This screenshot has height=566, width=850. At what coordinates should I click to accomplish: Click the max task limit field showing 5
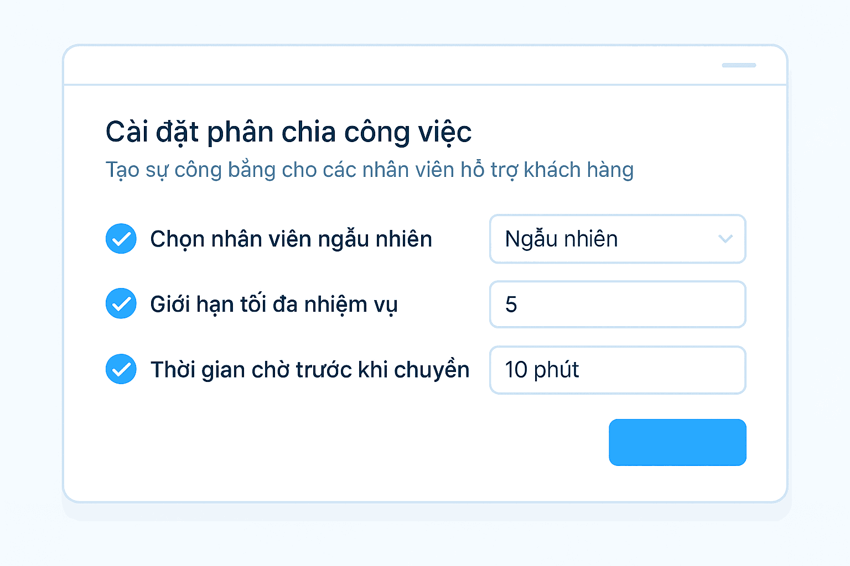coord(617,305)
